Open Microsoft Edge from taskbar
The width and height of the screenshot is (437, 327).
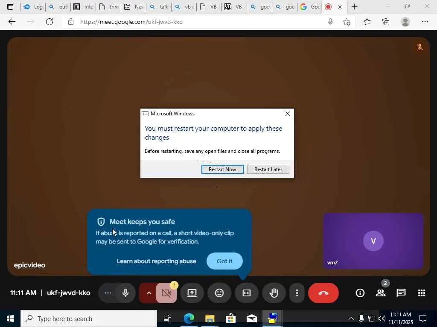tap(189, 318)
